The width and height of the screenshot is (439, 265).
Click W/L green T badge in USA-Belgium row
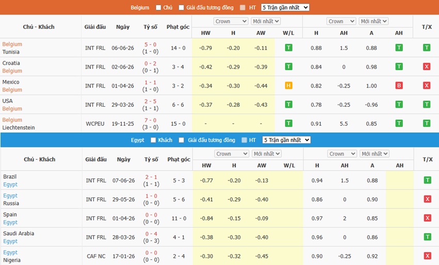pos(288,105)
